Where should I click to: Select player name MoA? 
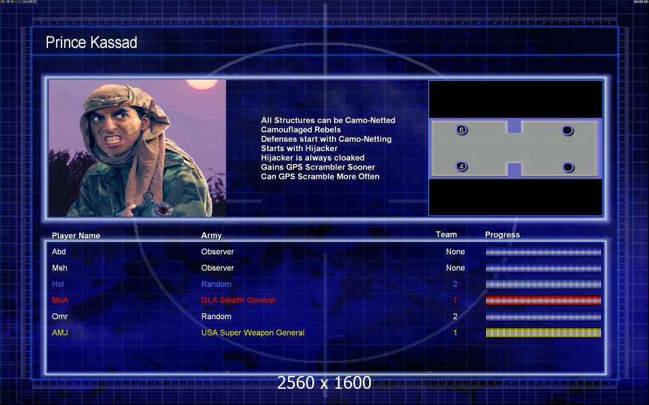tap(60, 300)
